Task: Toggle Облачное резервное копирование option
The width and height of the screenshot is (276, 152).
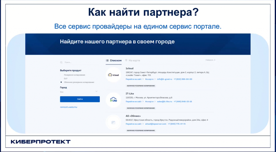Action: pyautogui.click(x=77, y=82)
